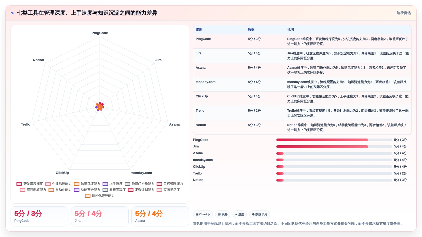
Task: Hide the 看板直观度 legend dataset
Action: click(114, 190)
